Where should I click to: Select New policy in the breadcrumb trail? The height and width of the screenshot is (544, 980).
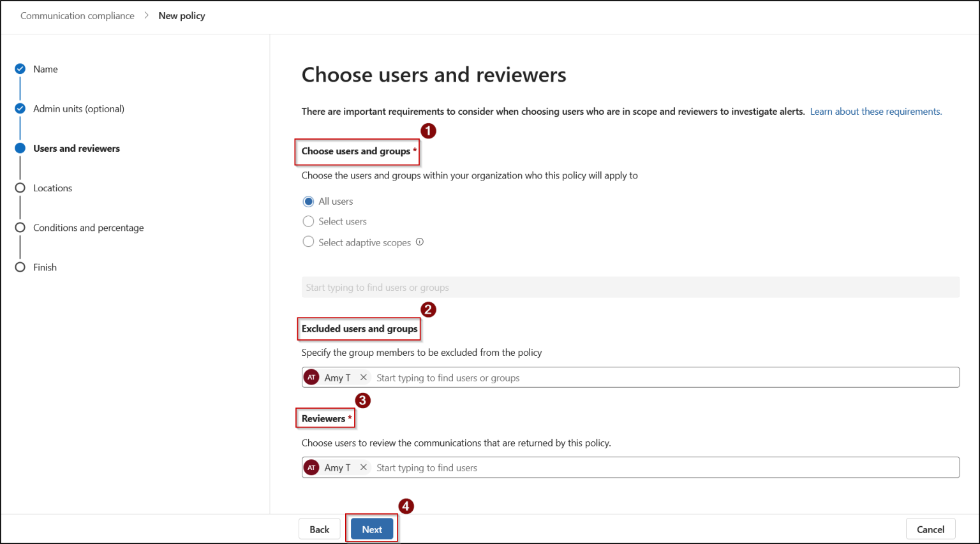(181, 15)
